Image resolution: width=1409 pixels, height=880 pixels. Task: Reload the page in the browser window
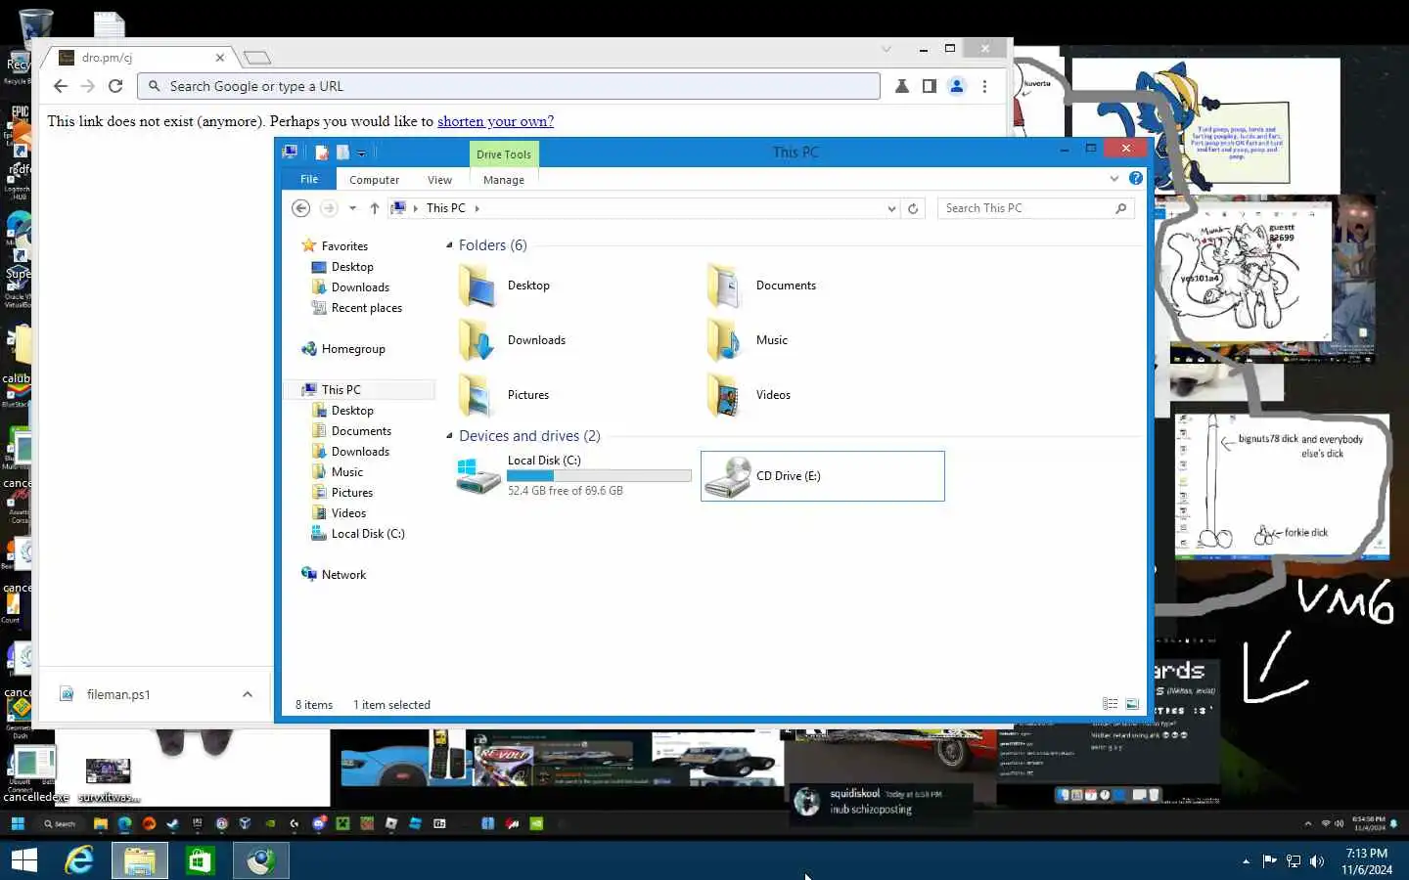tap(115, 86)
